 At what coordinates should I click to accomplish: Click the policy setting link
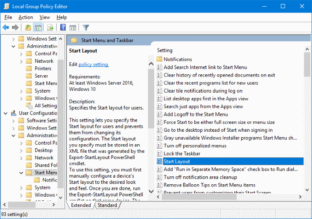coord(93,65)
